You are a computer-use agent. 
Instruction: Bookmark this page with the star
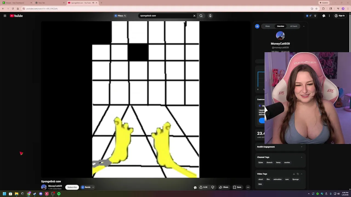pyautogui.click(x=316, y=8)
